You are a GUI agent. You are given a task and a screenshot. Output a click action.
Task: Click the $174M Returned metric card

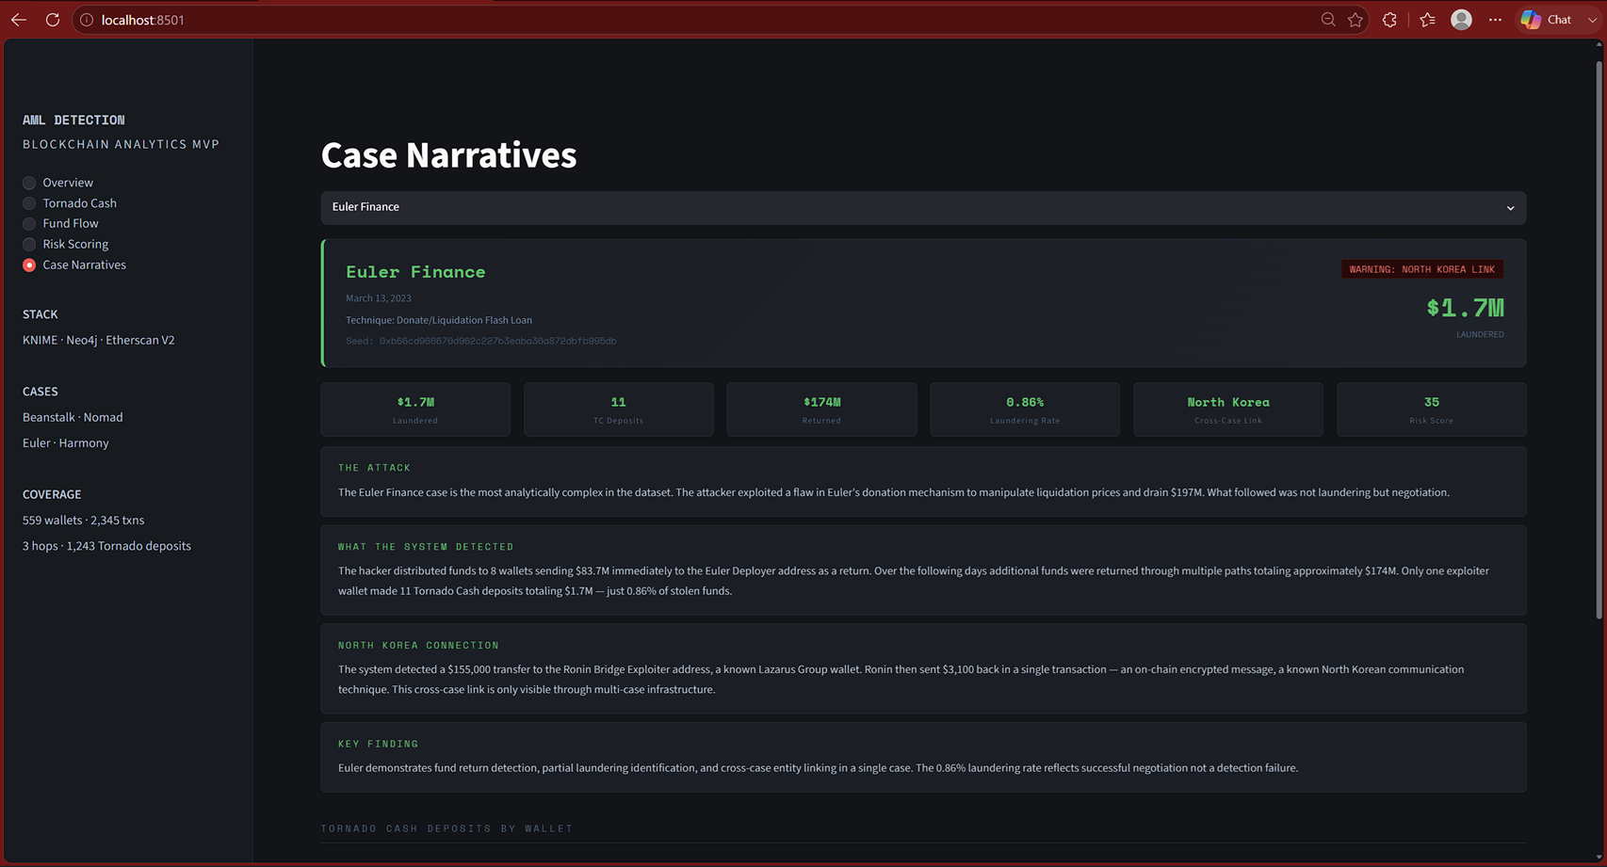click(821, 409)
